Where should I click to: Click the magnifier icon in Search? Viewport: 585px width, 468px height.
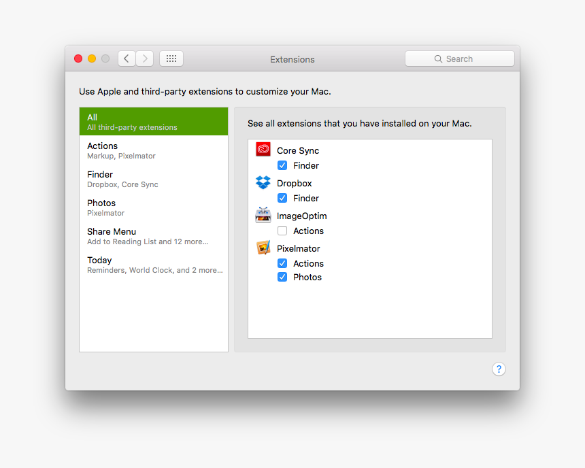(438, 59)
